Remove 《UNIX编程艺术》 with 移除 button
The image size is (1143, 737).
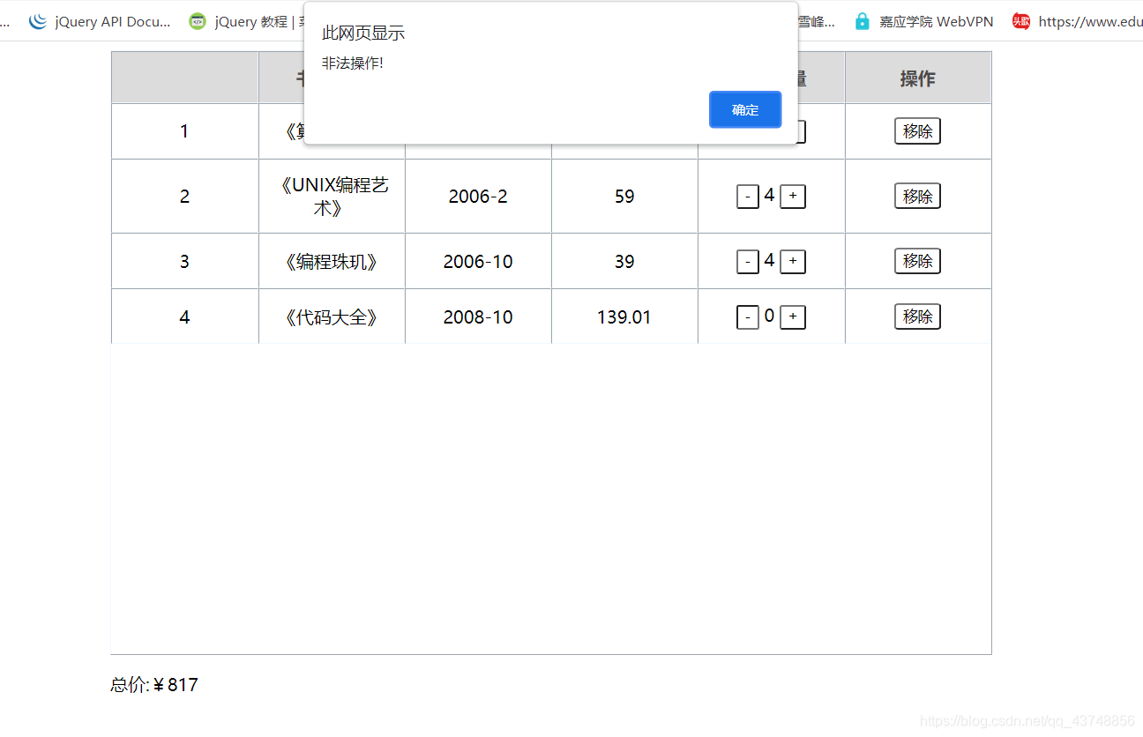[917, 196]
